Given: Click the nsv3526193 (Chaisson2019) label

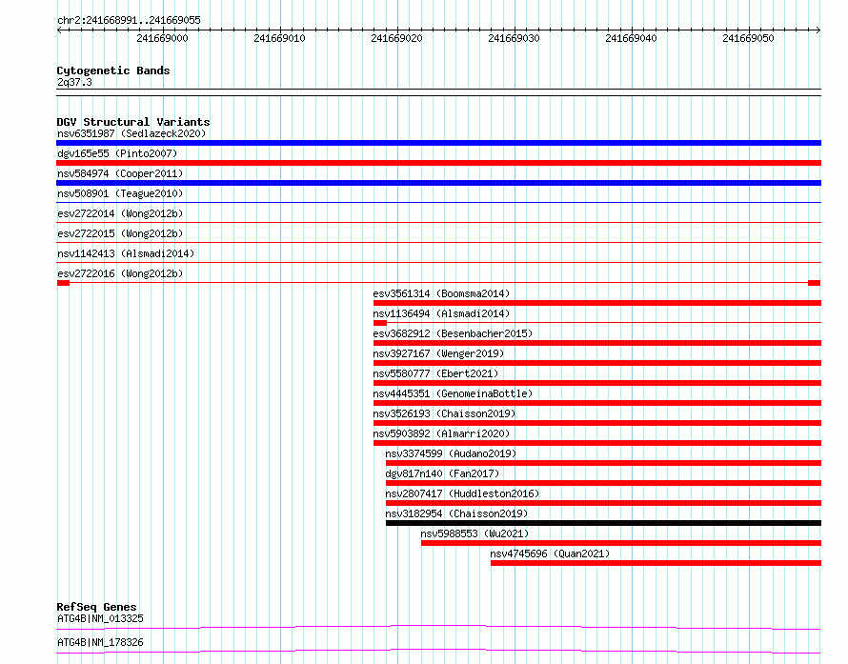Looking at the screenshot, I should [444, 413].
